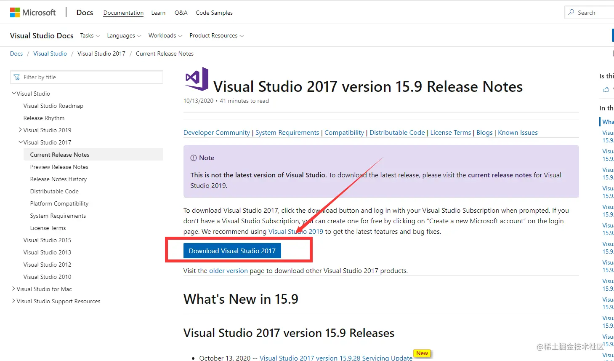Collapse the Visual Studio tree node
The image size is (614, 361).
(x=14, y=93)
